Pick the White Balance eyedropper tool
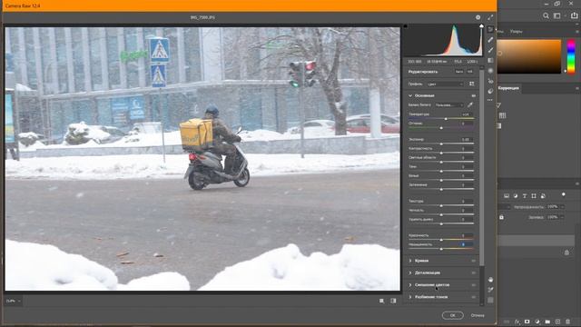 coord(470,105)
